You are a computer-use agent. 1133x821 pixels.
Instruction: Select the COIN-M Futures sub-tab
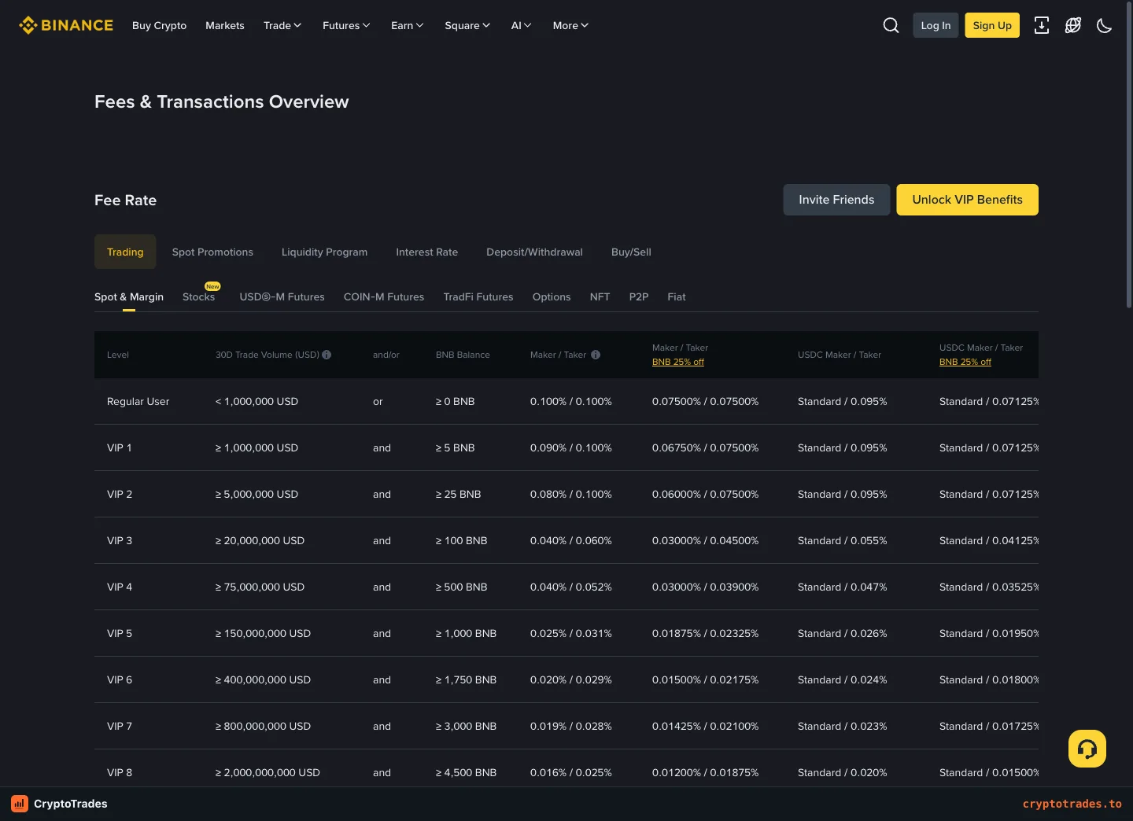click(x=384, y=296)
